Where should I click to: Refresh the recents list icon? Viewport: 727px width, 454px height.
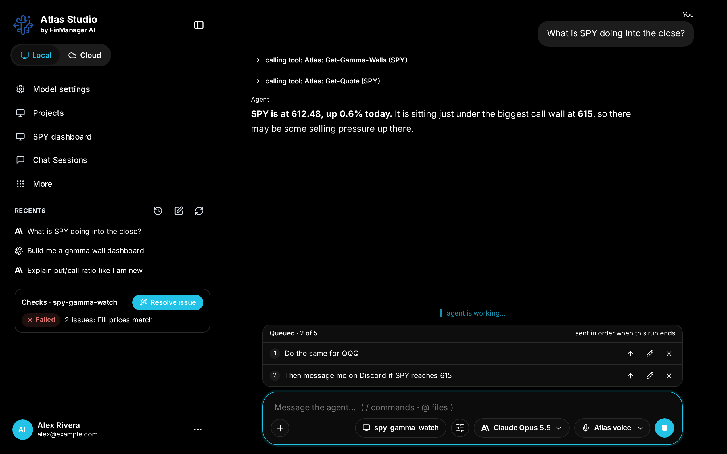199,211
